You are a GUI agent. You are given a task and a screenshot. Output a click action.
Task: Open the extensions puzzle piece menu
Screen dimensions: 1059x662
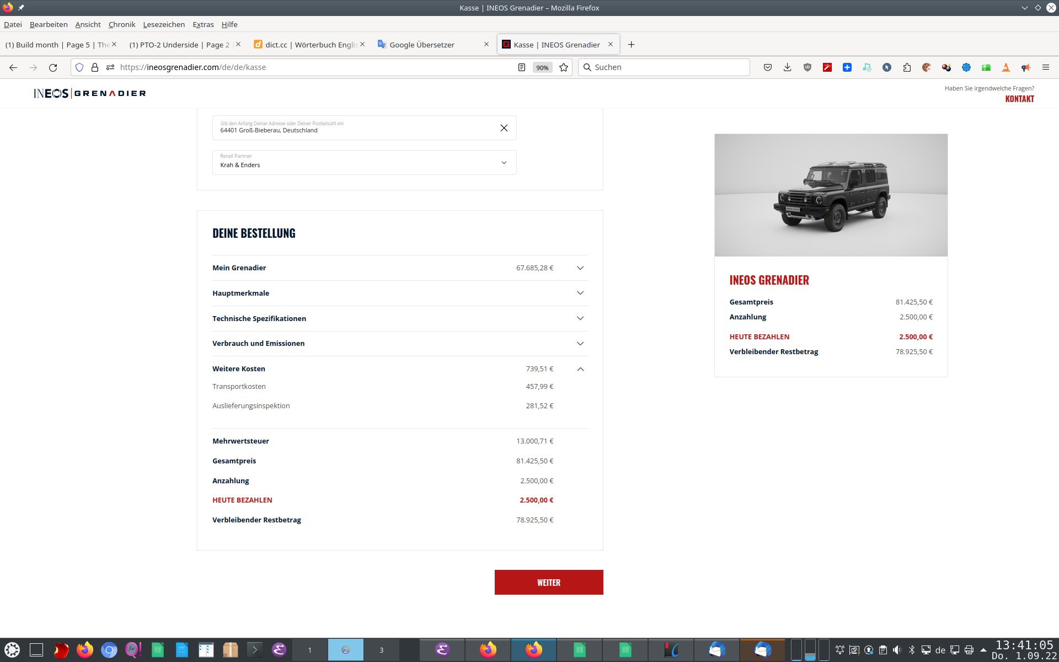907,67
